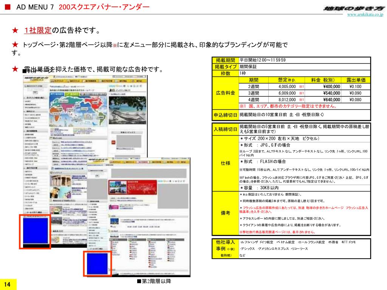Click the red ※1 カテゴリー指定 note
This screenshot has height=290, width=387.
pos(288,106)
